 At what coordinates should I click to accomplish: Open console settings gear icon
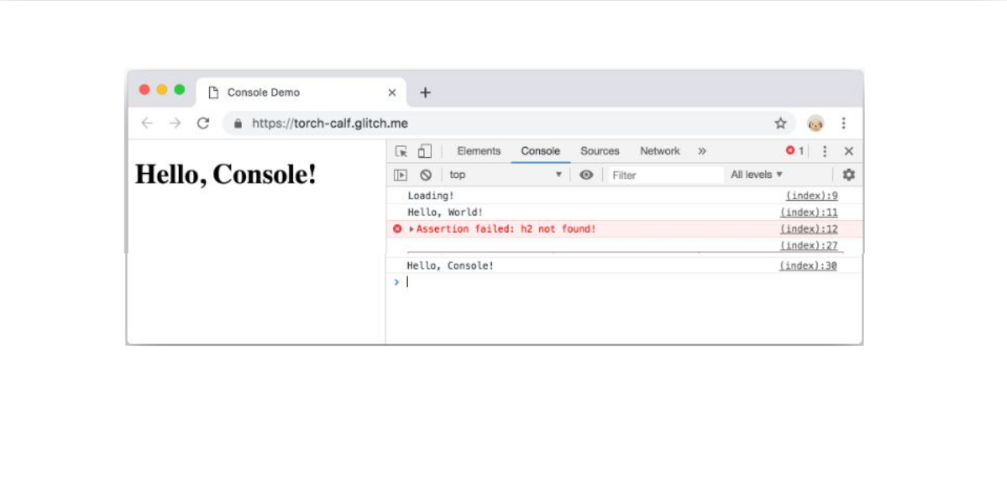coord(848,175)
